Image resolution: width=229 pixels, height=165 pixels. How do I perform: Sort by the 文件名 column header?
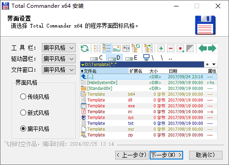(105, 71)
